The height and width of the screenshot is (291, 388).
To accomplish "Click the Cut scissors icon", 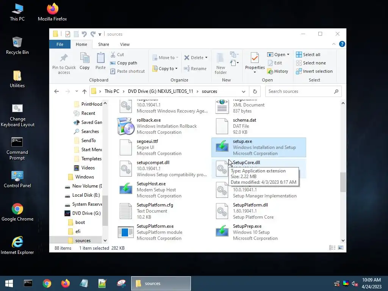I will [x=113, y=55].
